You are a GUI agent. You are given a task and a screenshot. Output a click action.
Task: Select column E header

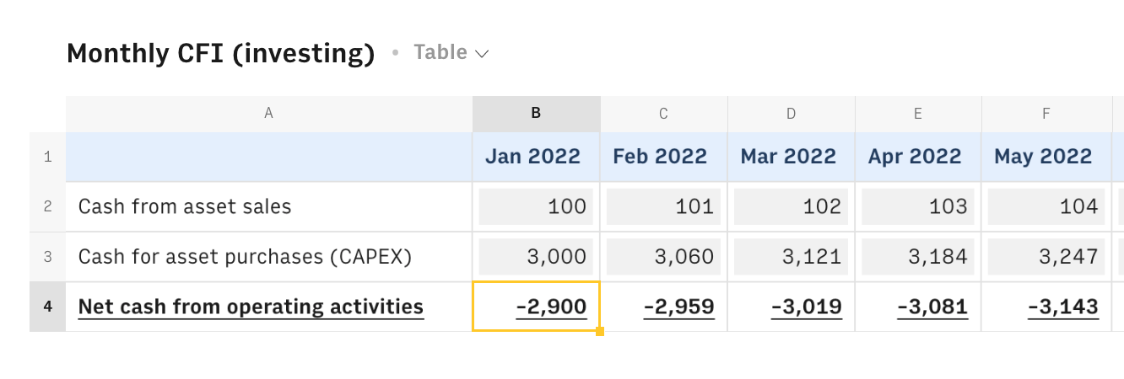pos(918,114)
